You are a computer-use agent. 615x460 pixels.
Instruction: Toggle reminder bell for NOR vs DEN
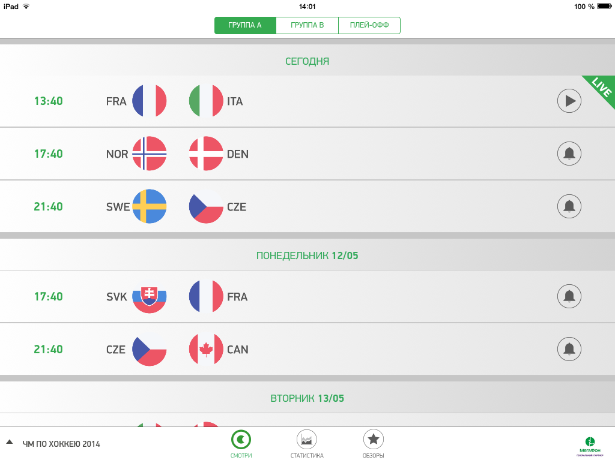click(569, 154)
